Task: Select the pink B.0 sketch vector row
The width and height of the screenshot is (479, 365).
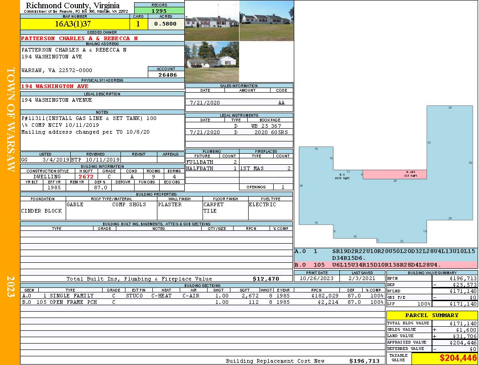Action: [x=385, y=265]
